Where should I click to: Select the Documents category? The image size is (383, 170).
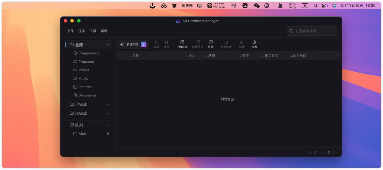coord(89,95)
